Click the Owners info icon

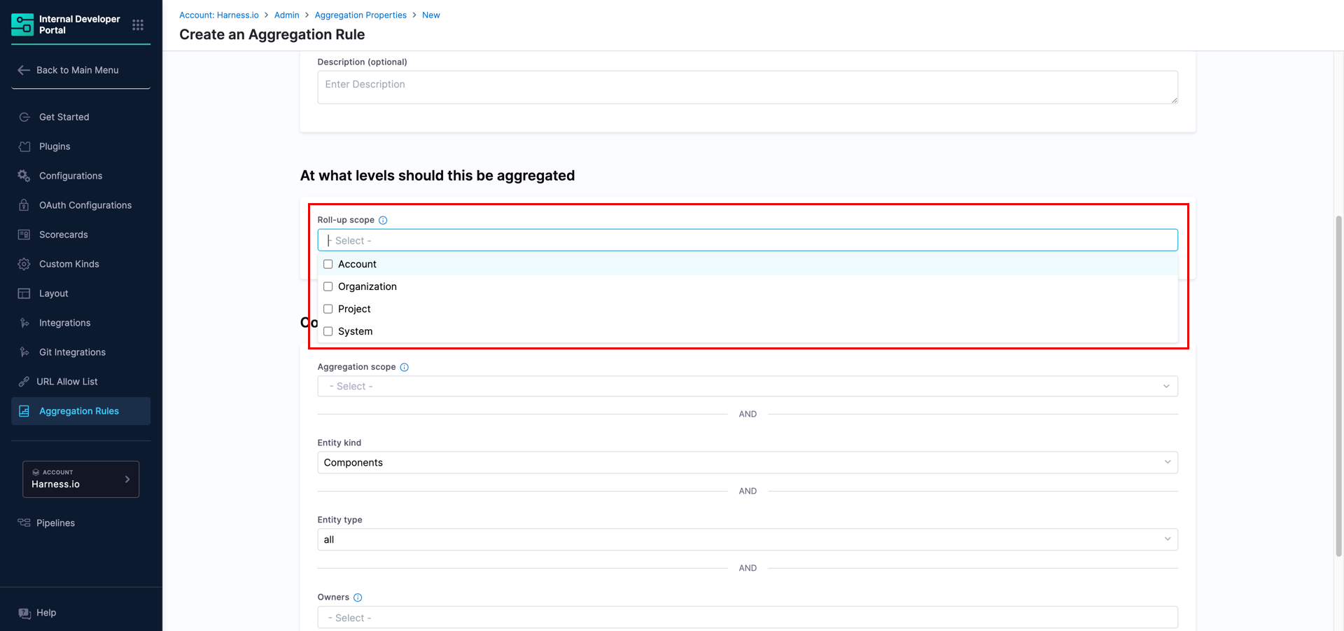click(358, 597)
